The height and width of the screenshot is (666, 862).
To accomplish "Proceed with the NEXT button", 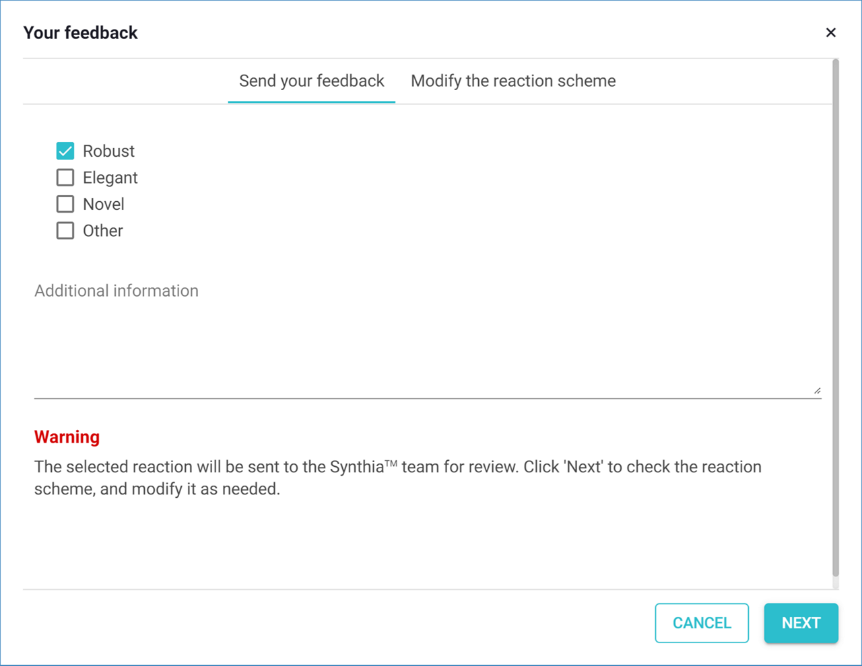I will (x=801, y=623).
